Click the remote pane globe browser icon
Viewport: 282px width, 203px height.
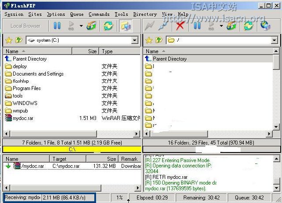coord(265,26)
